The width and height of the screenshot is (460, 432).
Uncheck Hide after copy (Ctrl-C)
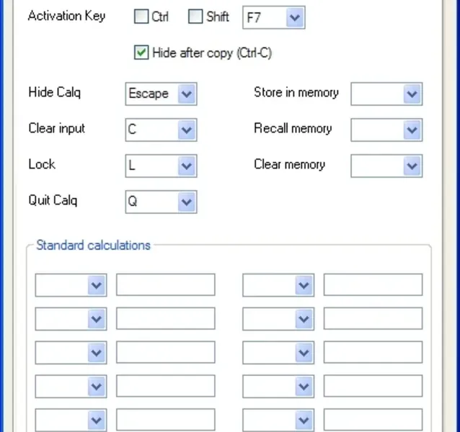point(141,53)
